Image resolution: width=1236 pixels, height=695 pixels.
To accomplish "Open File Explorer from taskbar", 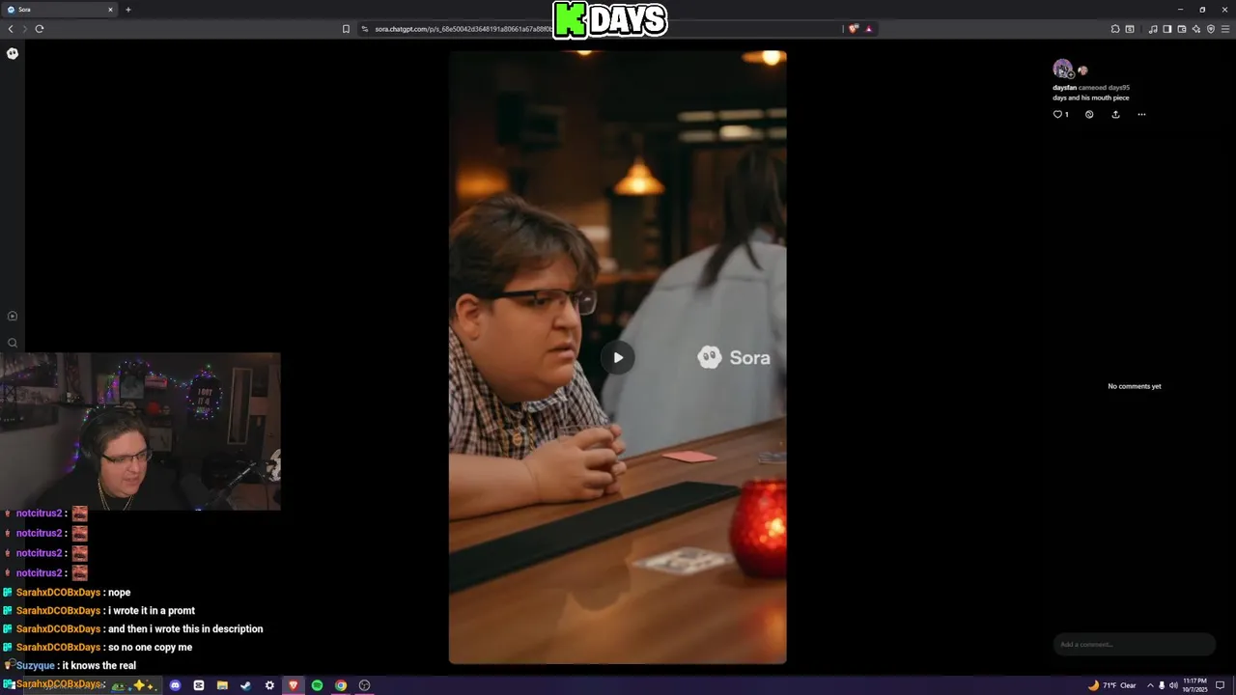I will pos(222,685).
